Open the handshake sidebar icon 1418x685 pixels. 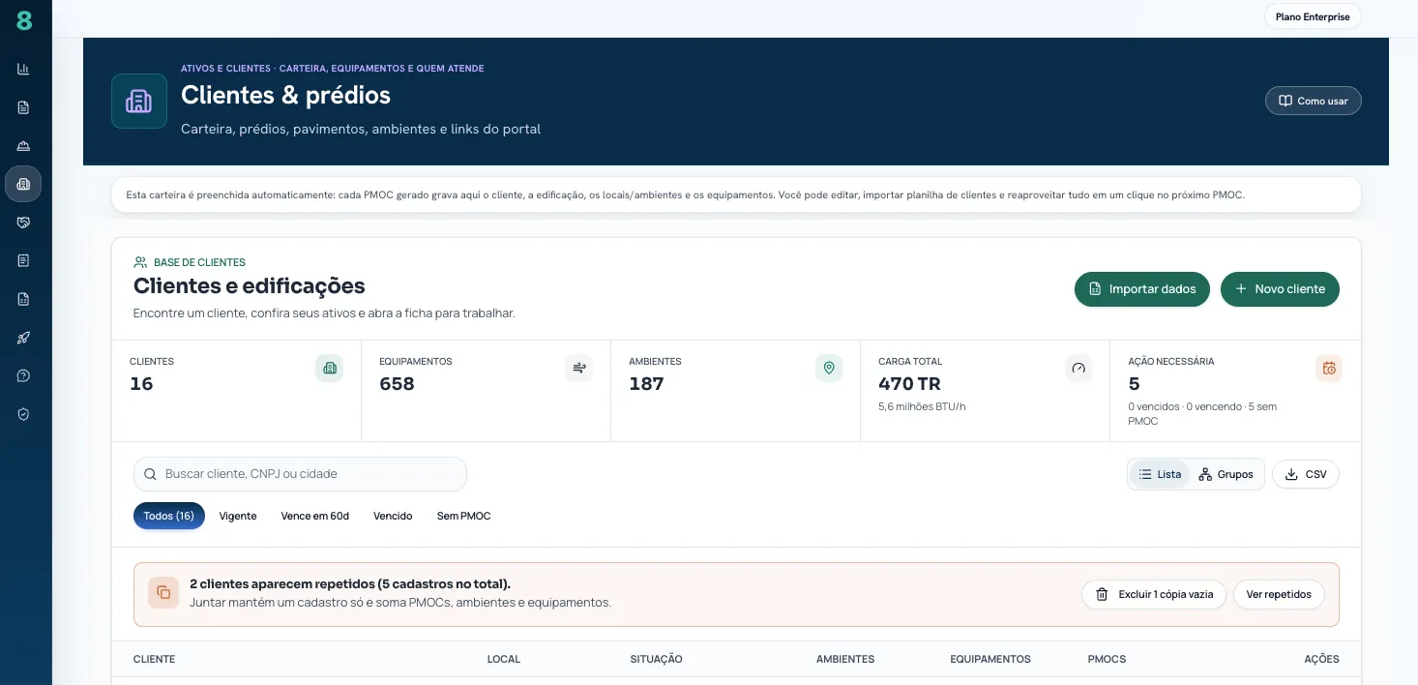[x=23, y=223]
